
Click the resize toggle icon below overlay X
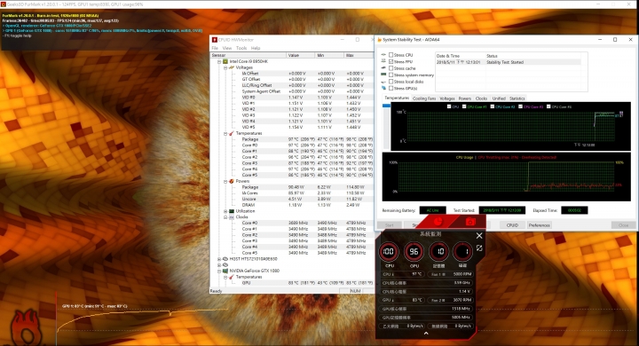click(x=479, y=248)
